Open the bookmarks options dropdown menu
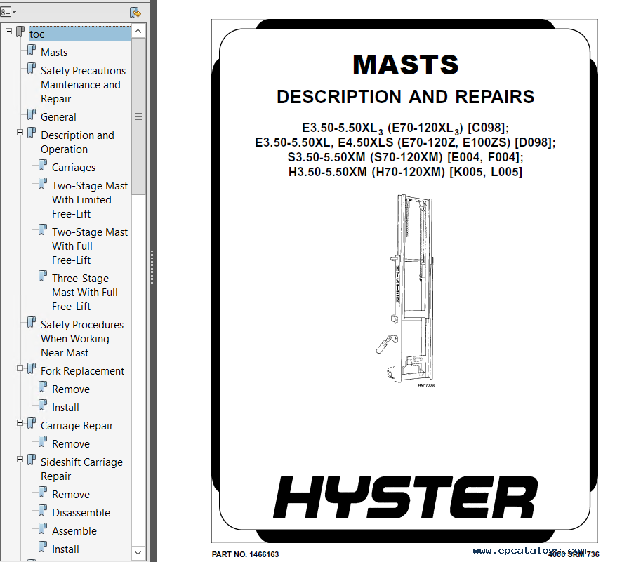The height and width of the screenshot is (562, 622). point(8,13)
